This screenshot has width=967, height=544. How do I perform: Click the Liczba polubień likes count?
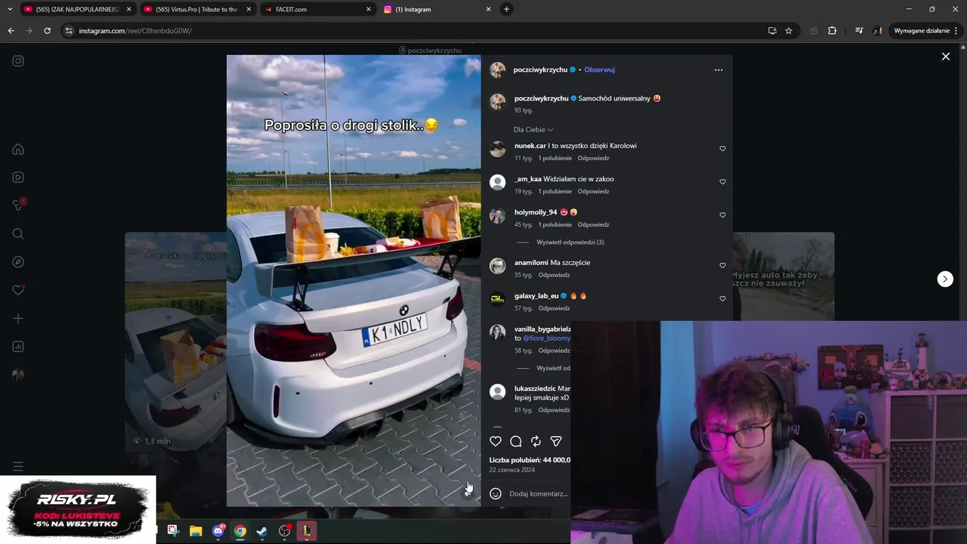530,460
